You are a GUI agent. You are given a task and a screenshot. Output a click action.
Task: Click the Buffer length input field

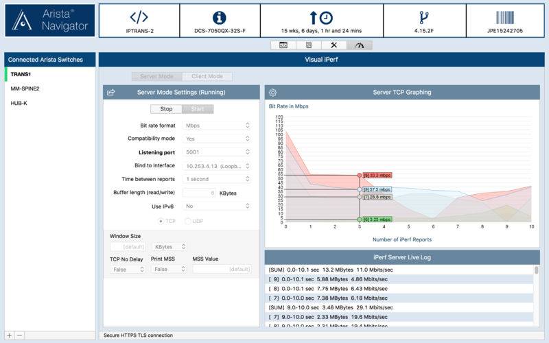pyautogui.click(x=200, y=193)
